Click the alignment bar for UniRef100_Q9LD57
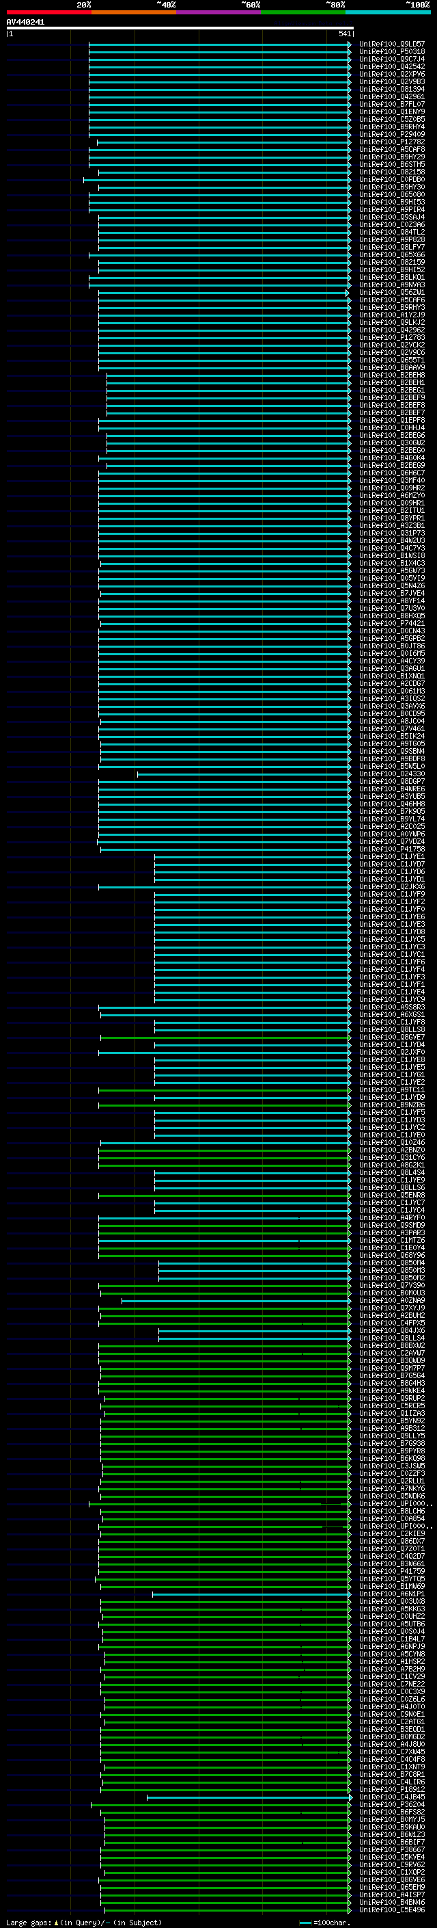Viewport: 437px width, 1928px height. (x=221, y=44)
